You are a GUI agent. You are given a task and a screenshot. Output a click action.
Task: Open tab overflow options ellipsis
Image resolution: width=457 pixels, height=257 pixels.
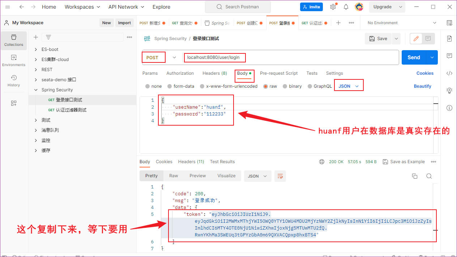coord(351,23)
